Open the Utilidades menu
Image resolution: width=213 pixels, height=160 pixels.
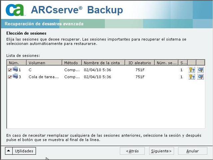(24, 151)
